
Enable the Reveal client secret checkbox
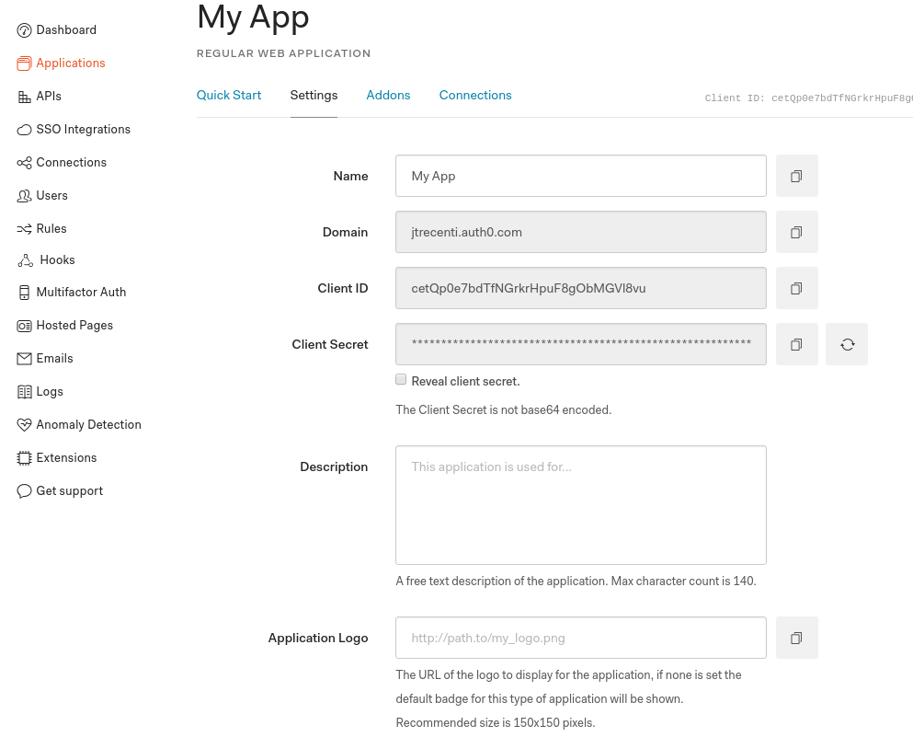coord(401,379)
